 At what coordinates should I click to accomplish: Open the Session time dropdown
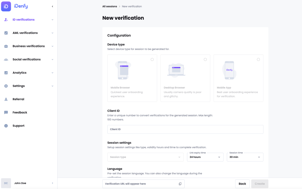click(x=245, y=157)
